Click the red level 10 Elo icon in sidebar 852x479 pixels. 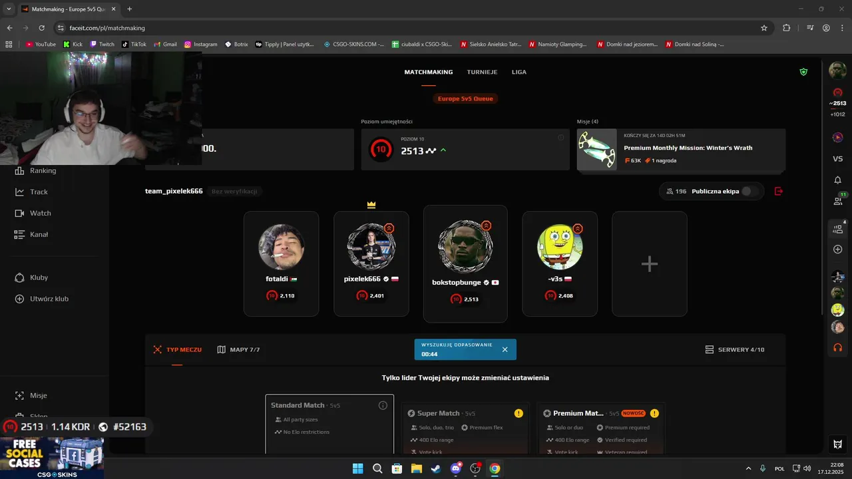pyautogui.click(x=837, y=92)
